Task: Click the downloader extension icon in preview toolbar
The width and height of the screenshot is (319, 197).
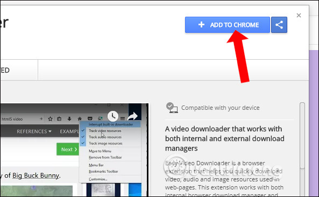Action: [100, 118]
